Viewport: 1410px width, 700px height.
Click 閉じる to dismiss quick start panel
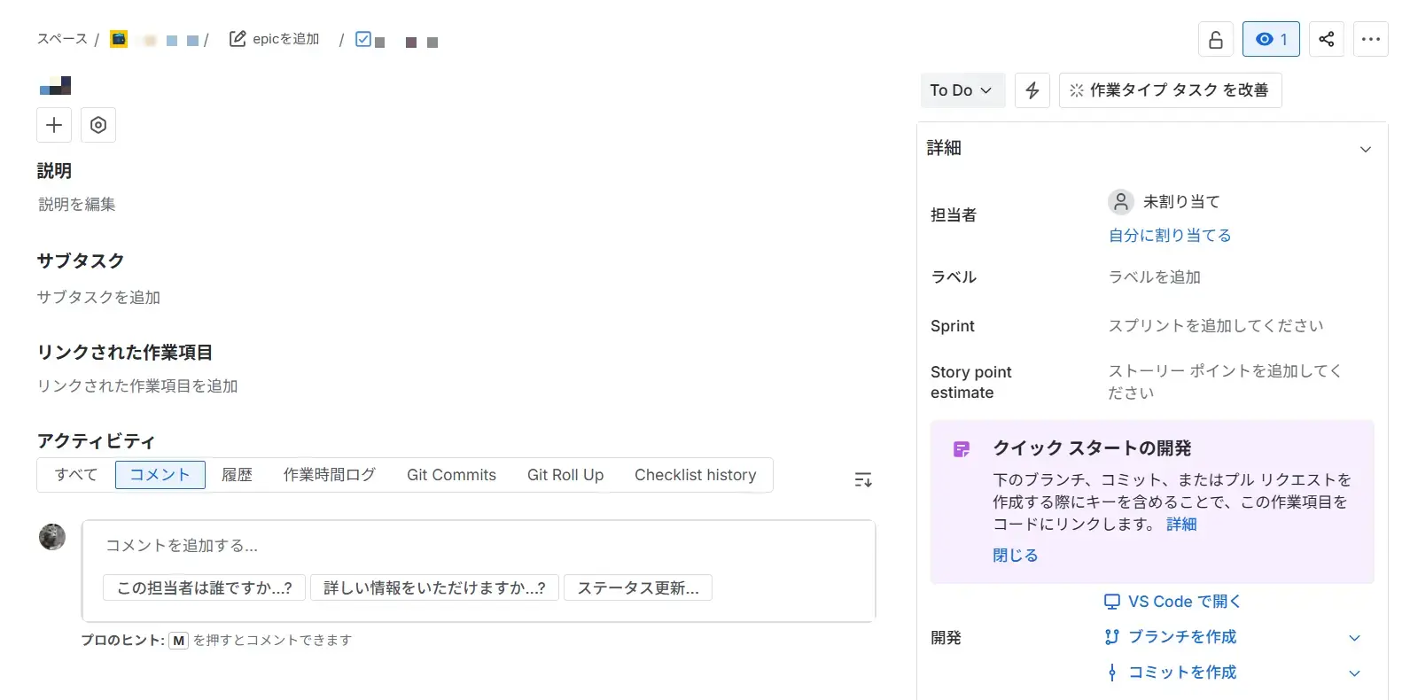click(x=1015, y=556)
